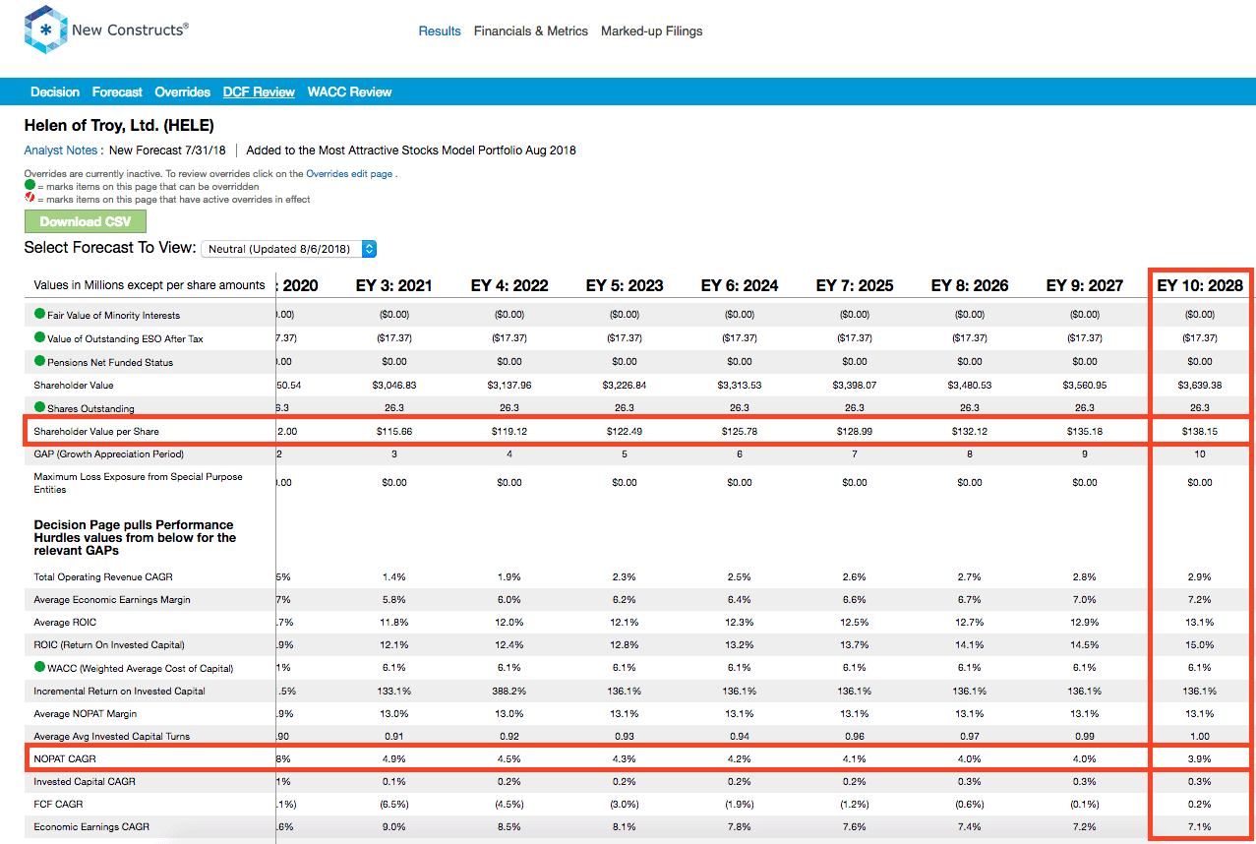
Task: Click the FCF CAGR row label
Action: pos(57,805)
